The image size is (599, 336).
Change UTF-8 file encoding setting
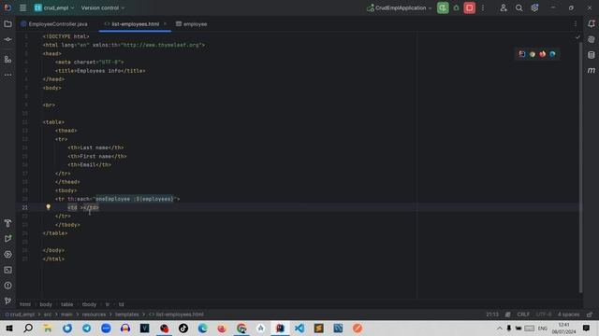click(x=544, y=315)
